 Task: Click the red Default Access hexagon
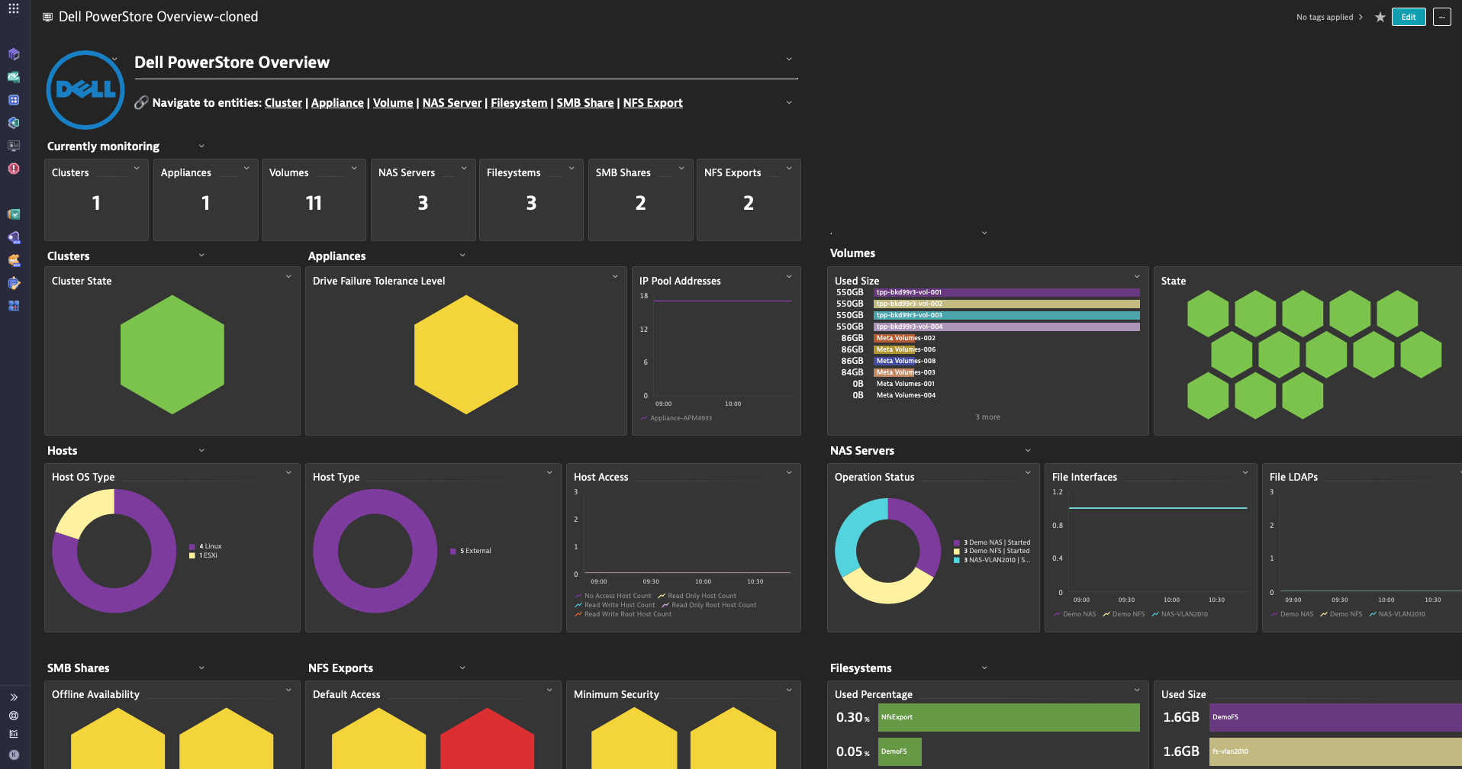[487, 738]
